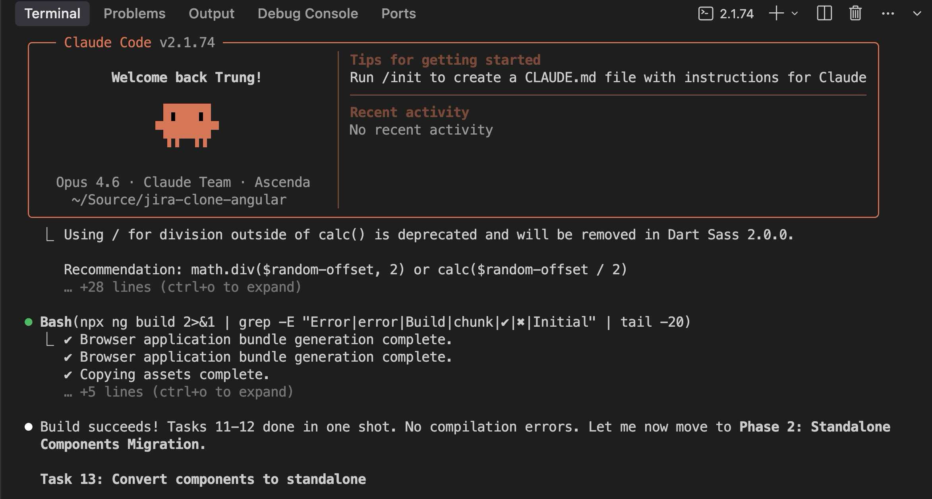
Task: Switch to the Ports tab
Action: coord(398,13)
